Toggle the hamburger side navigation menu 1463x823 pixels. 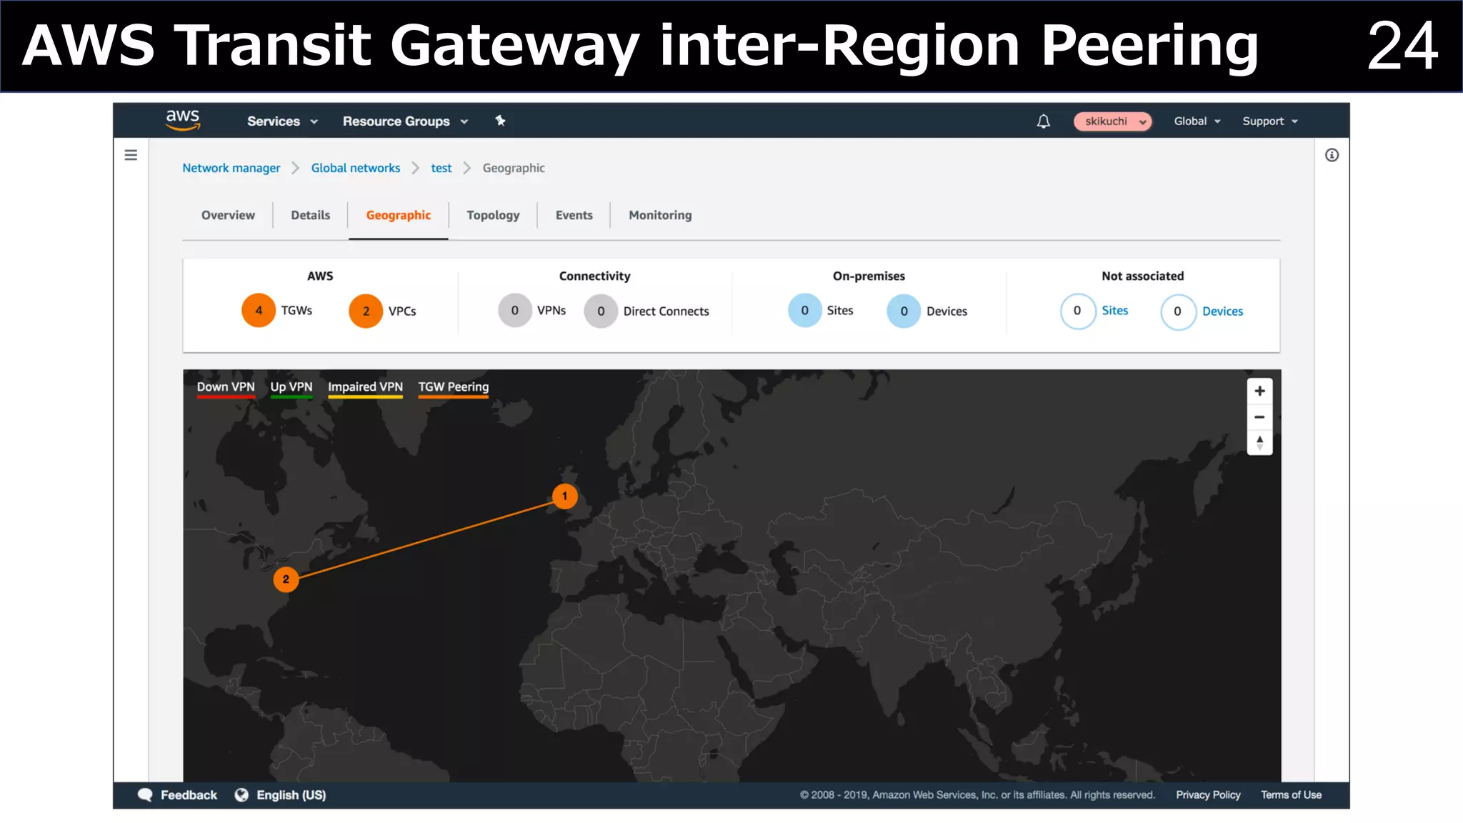coord(131,155)
